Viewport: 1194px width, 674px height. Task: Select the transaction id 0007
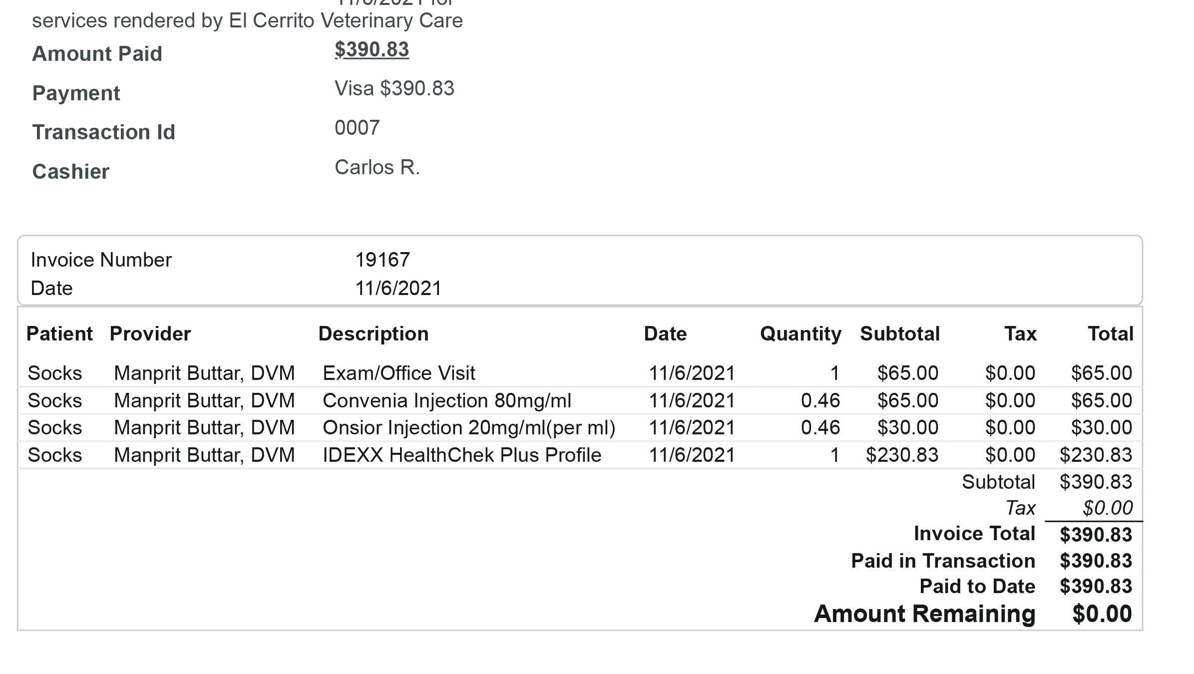(x=357, y=128)
